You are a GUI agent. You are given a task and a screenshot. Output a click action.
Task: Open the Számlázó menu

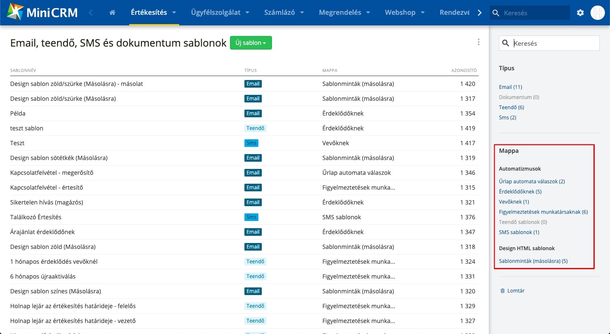pyautogui.click(x=279, y=12)
